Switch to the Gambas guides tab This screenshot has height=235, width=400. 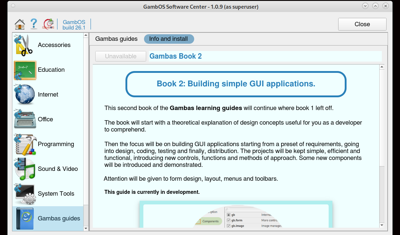click(x=116, y=39)
